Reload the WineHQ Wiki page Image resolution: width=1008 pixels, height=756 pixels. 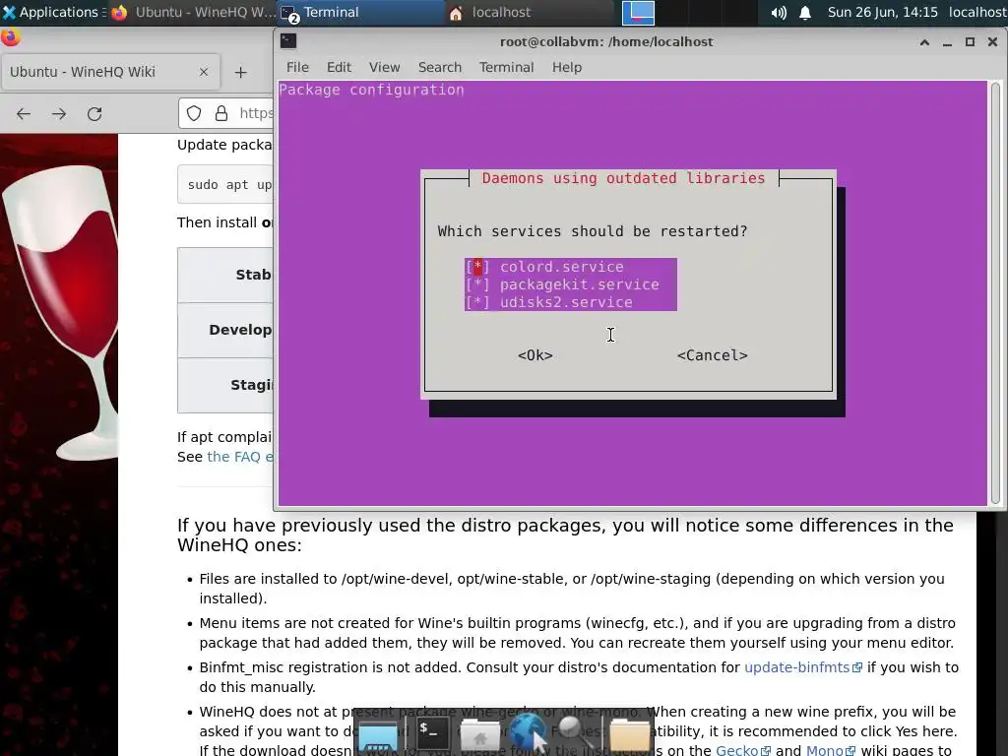click(x=94, y=114)
